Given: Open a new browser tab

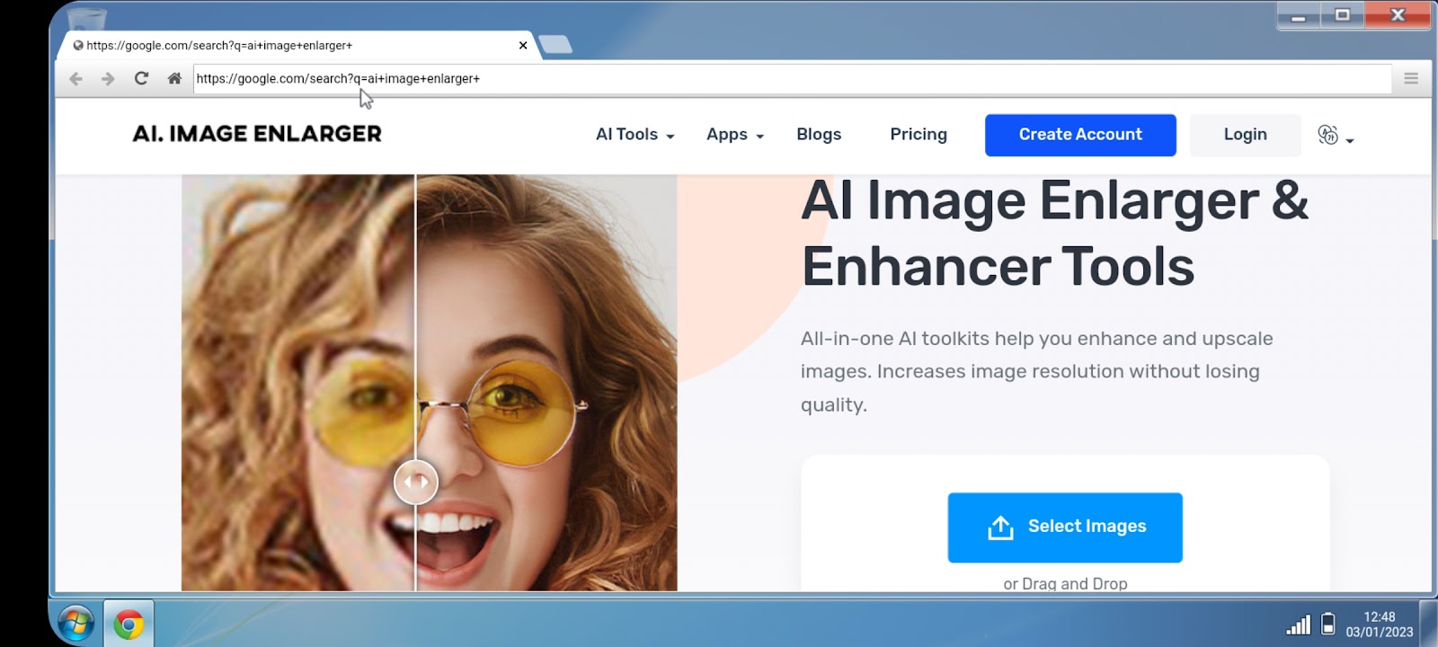Looking at the screenshot, I should click(555, 44).
